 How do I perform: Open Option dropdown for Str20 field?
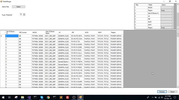pos(173,22)
